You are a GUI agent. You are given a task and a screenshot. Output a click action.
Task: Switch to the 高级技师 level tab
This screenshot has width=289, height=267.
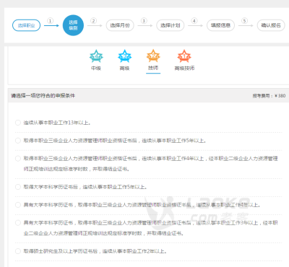184,69
